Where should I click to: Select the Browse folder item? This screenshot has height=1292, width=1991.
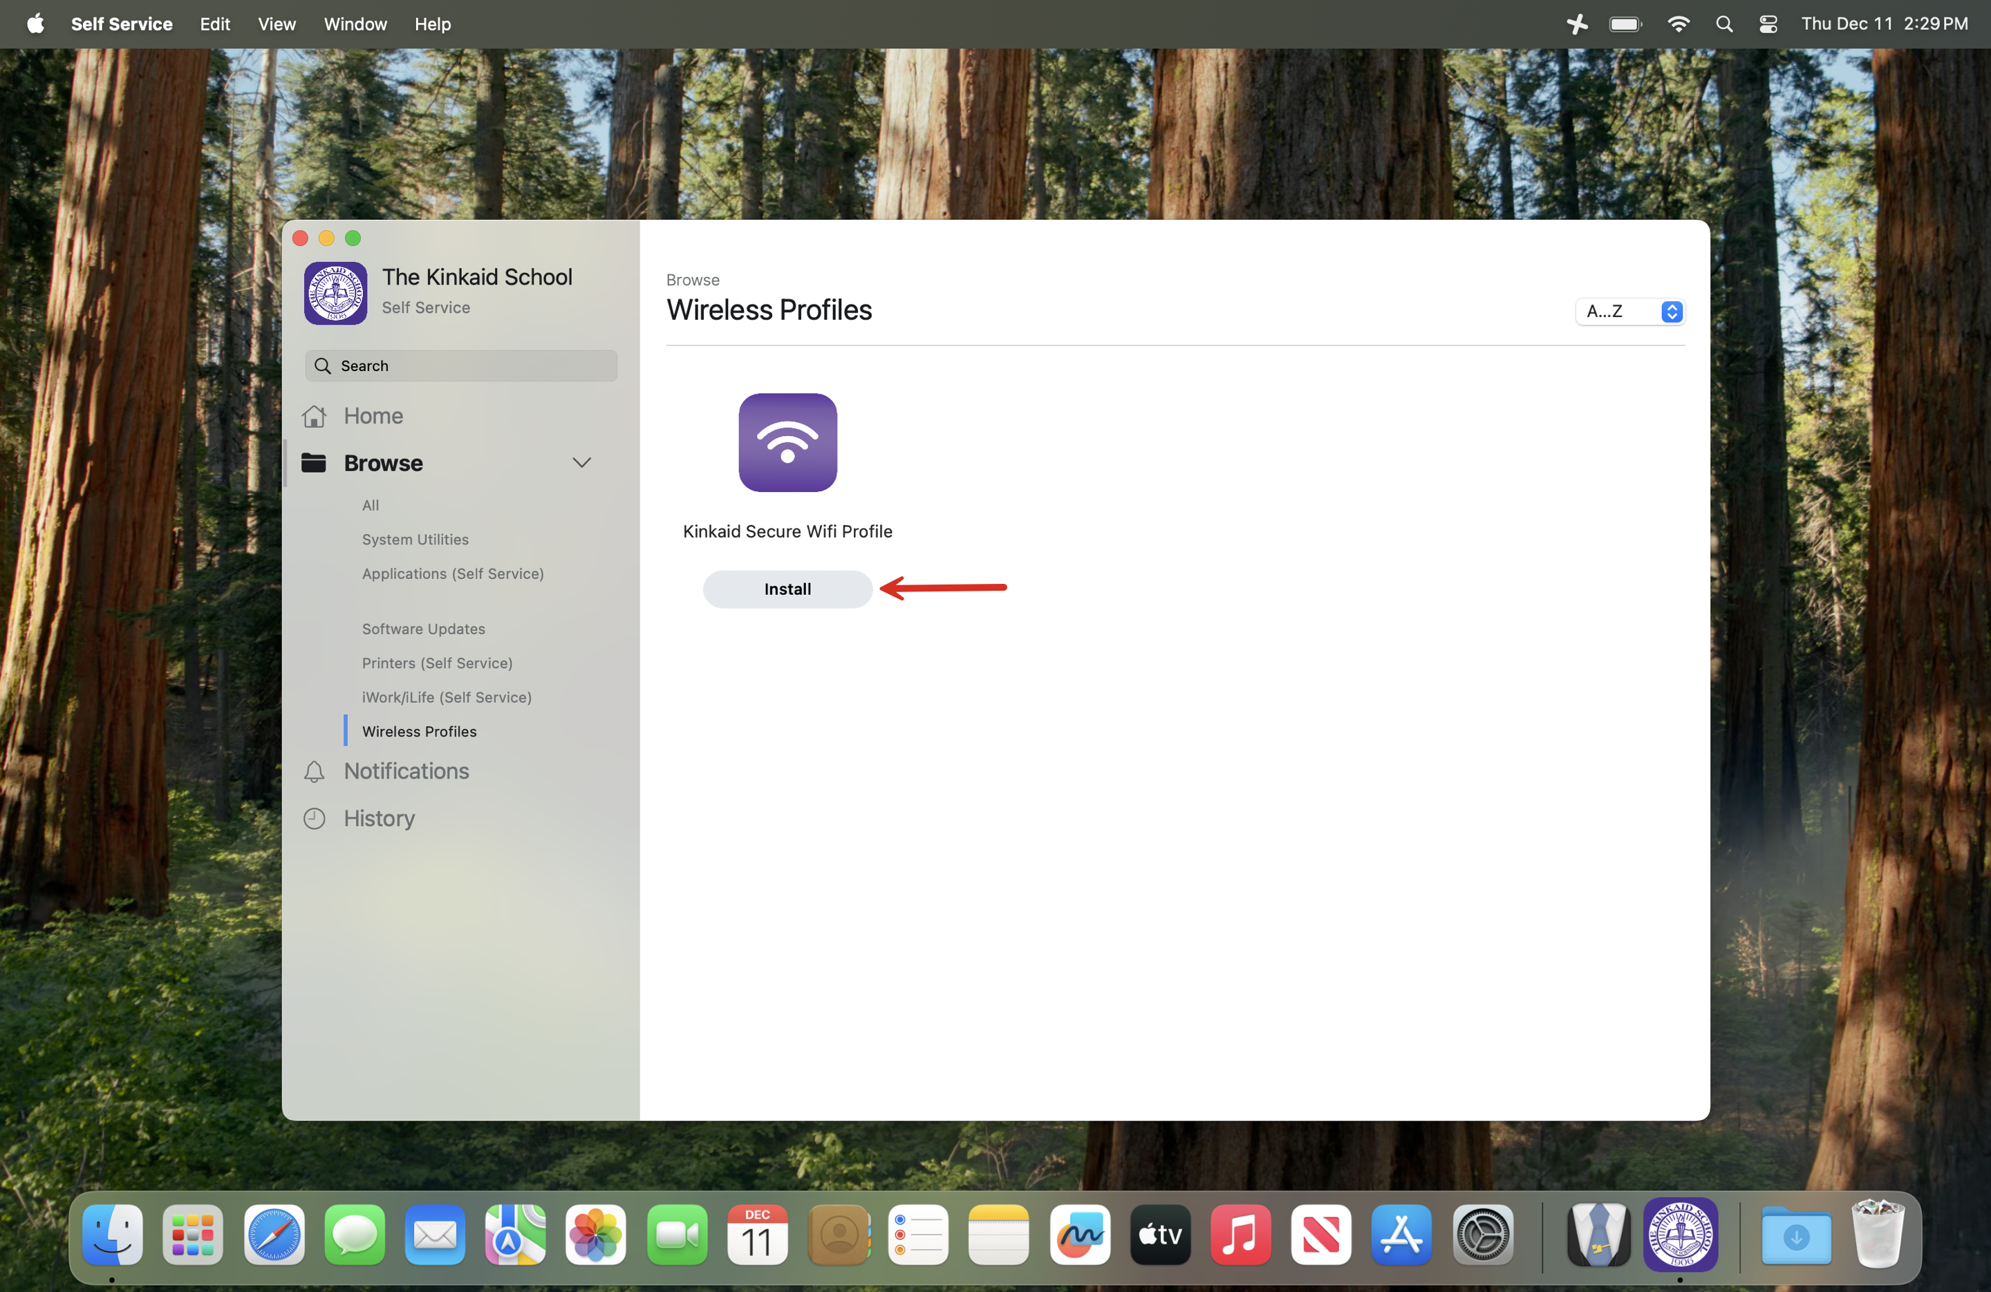click(x=382, y=462)
